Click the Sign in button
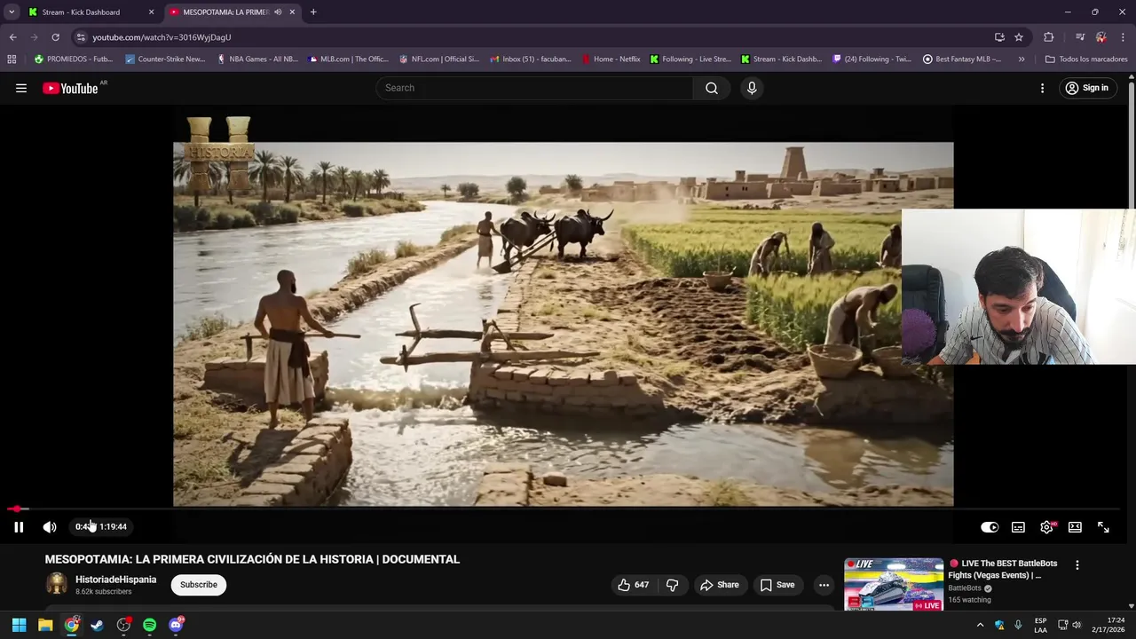The width and height of the screenshot is (1136, 639). [x=1087, y=88]
